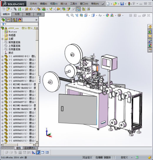Select the 原点 origin tree item
The height and width of the screenshot is (160, 153).
click(11, 53)
